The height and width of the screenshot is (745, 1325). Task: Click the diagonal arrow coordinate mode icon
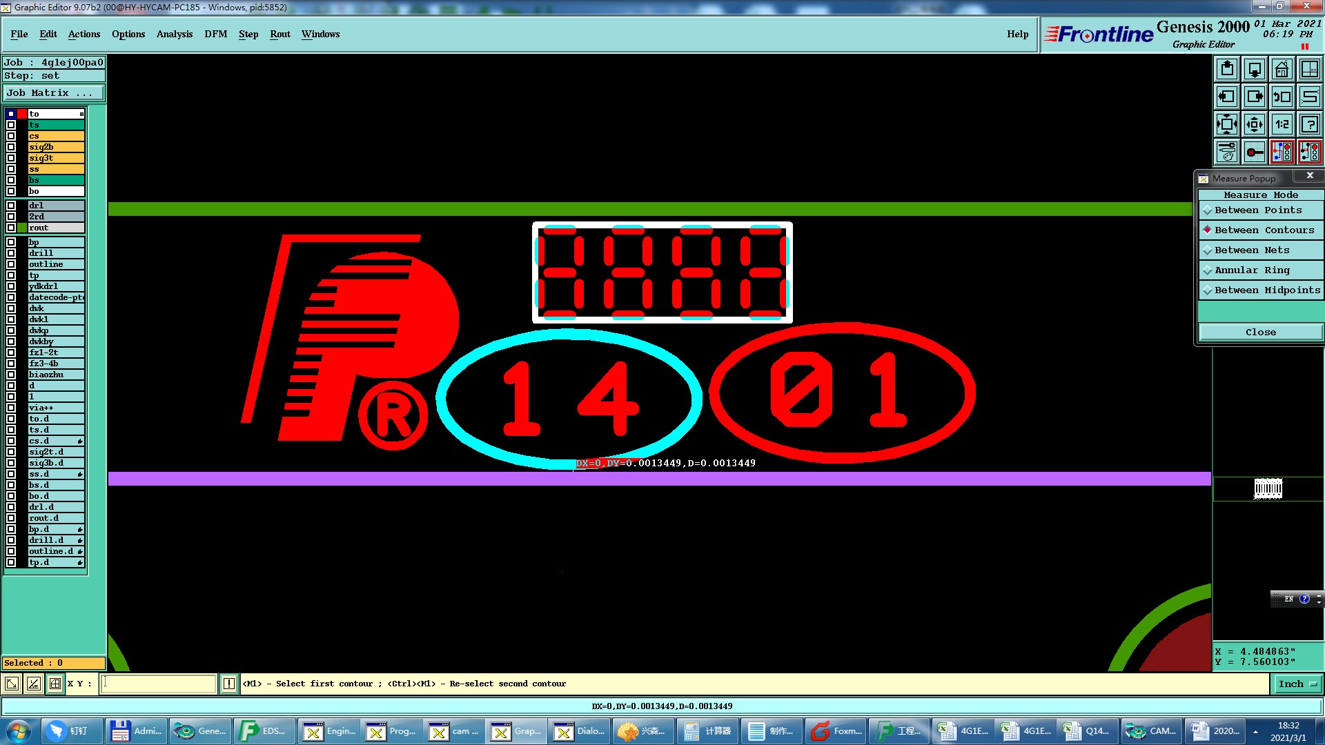tap(12, 684)
